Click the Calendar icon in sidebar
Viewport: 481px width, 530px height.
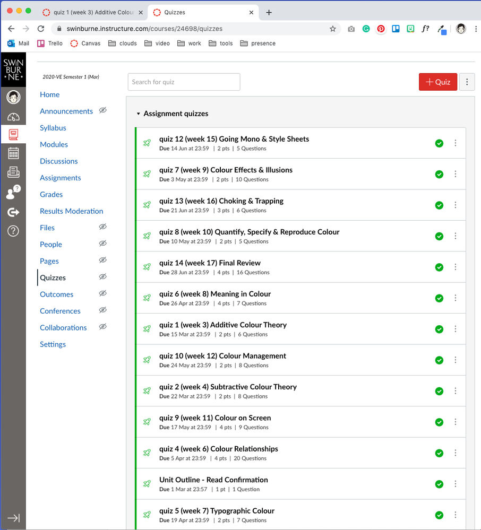click(x=13, y=153)
